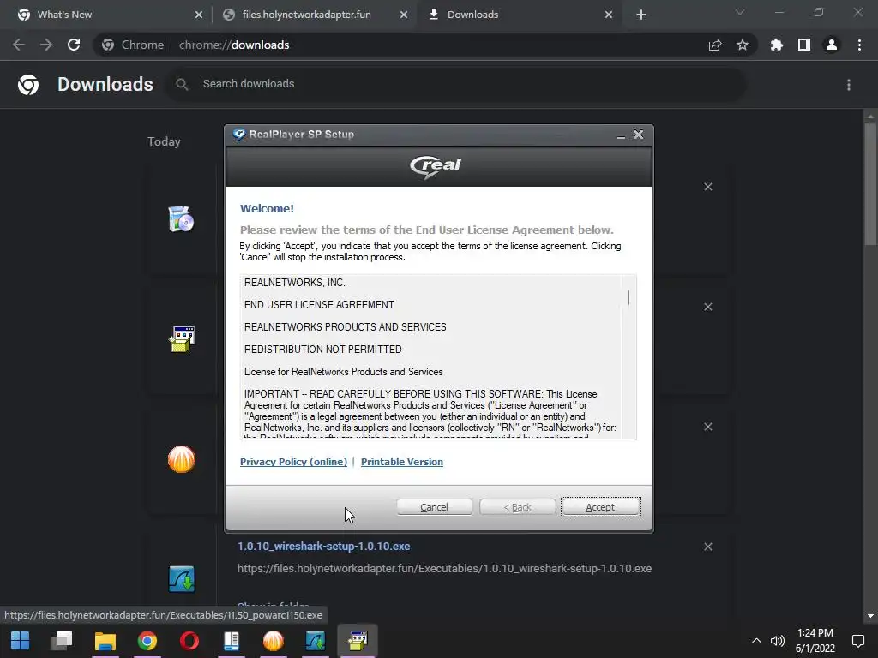Open Downloads page more actions menu
The height and width of the screenshot is (658, 878).
click(849, 85)
